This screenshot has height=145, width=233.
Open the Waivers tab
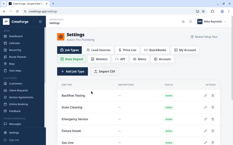click(x=99, y=59)
